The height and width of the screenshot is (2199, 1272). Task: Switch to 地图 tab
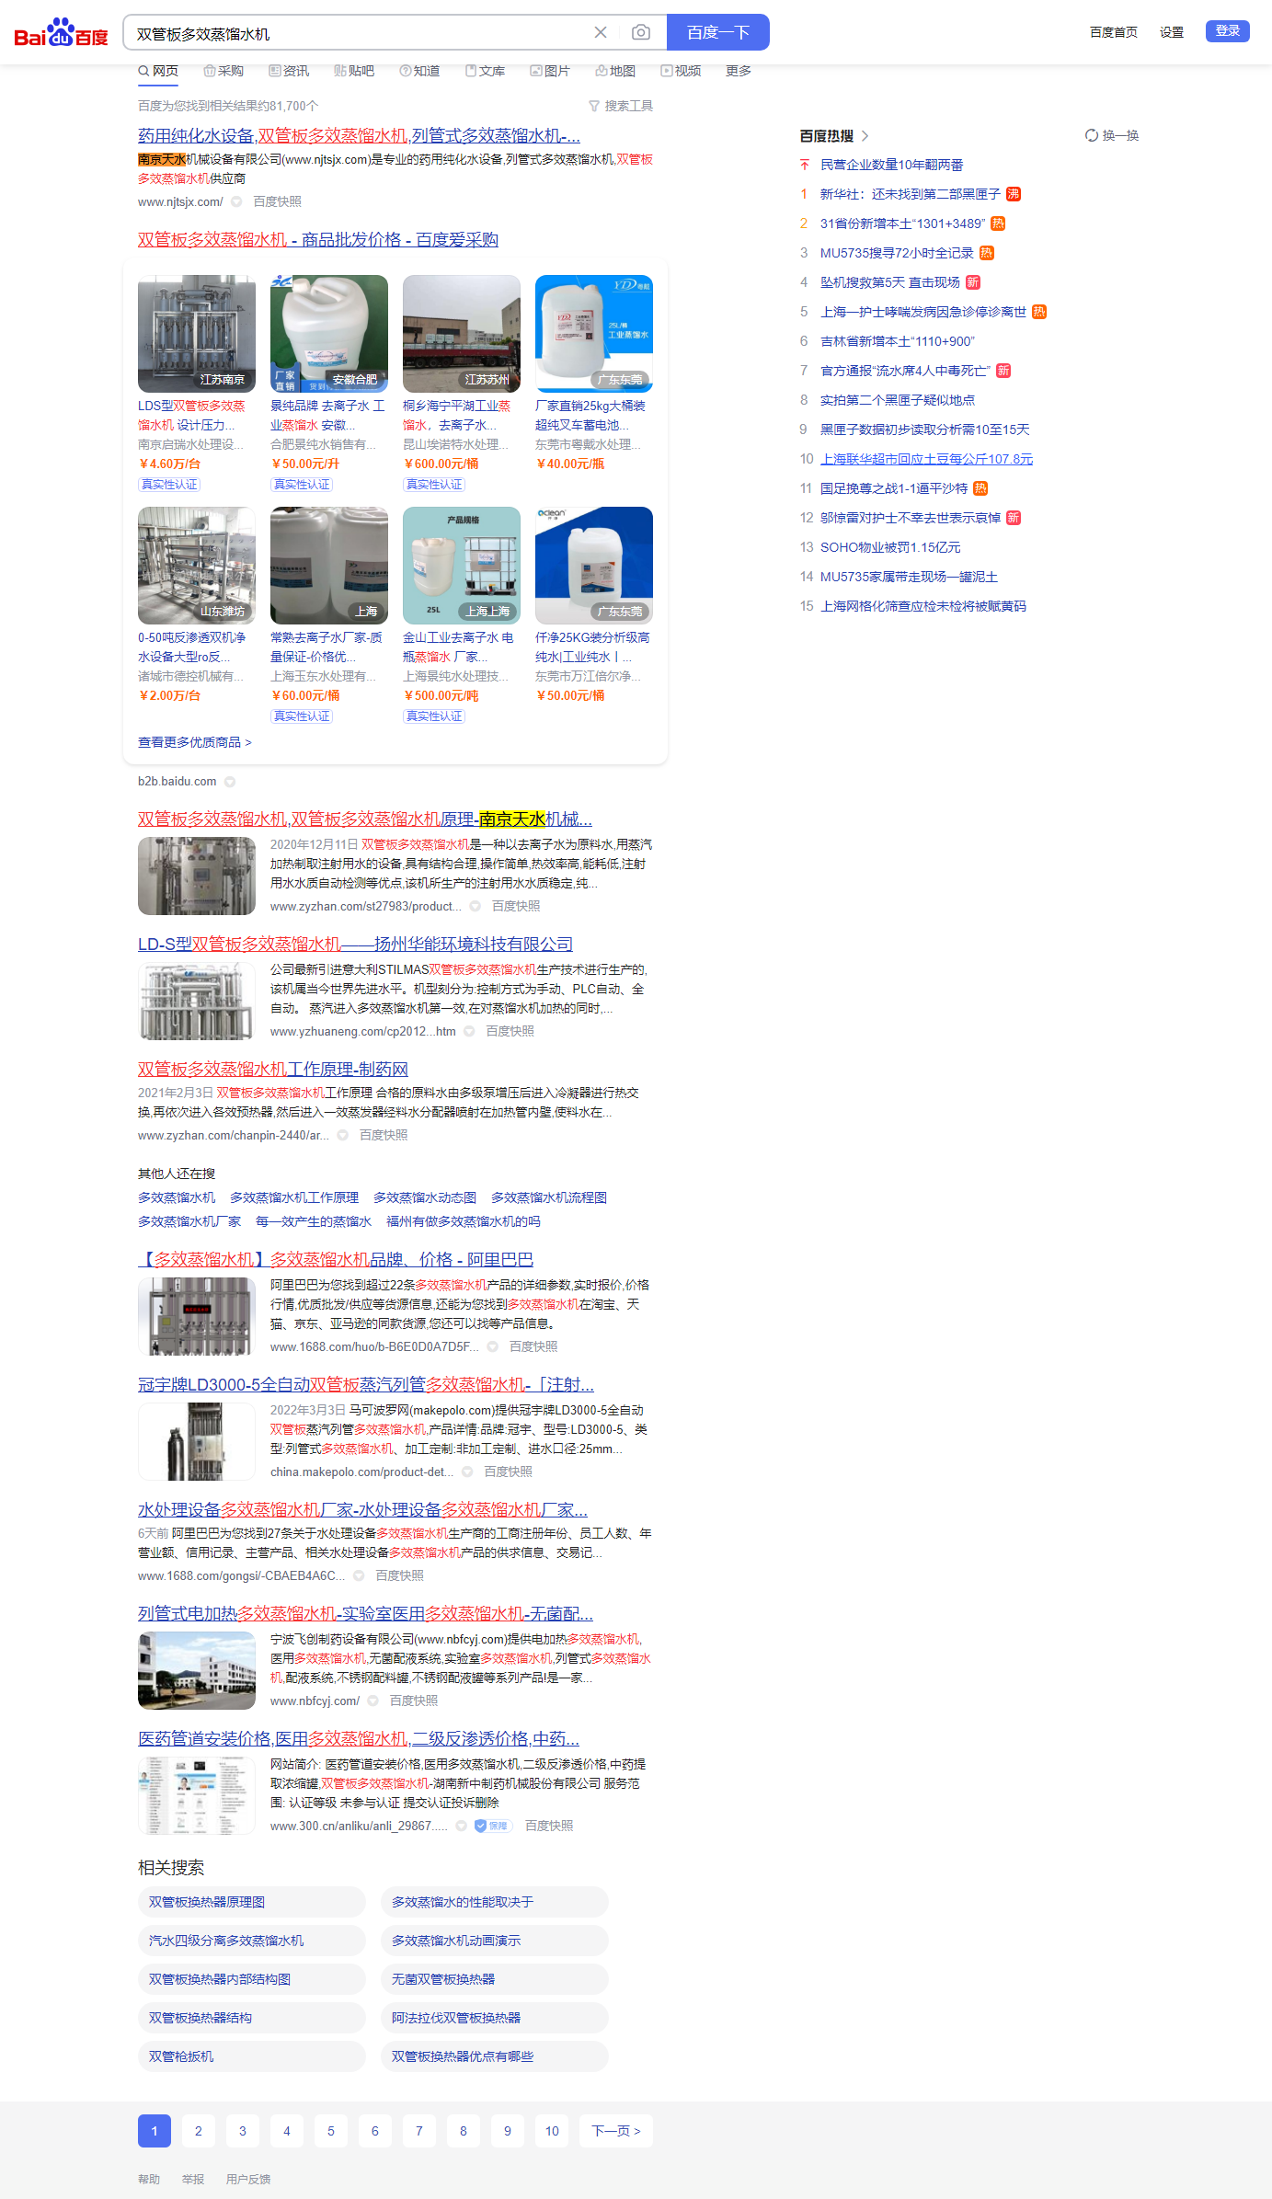pos(615,71)
